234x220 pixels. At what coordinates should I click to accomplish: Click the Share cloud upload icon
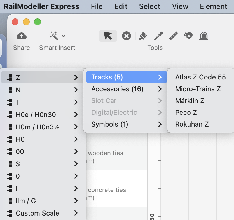tap(22, 36)
